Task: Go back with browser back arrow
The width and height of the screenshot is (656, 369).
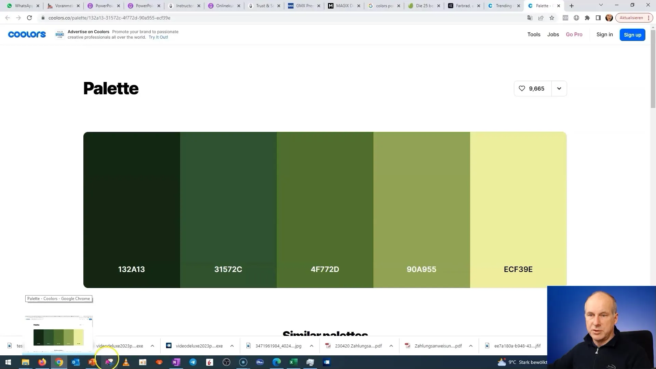Action: [x=8, y=18]
